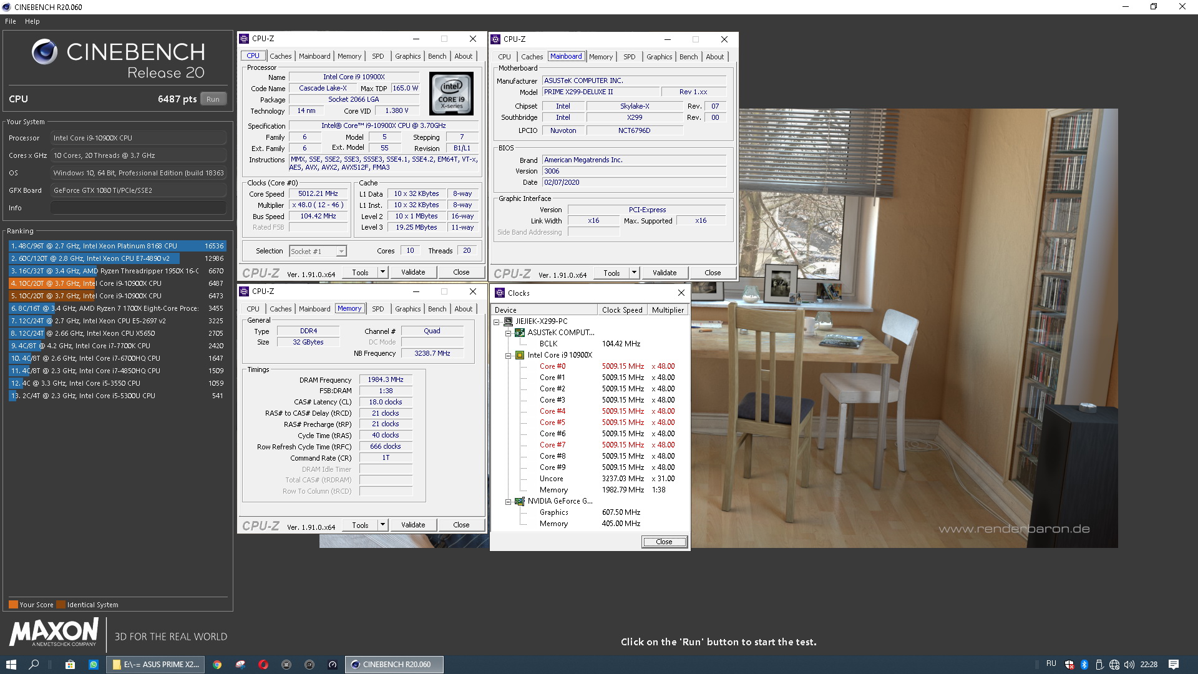1198x674 pixels.
Task: Click the network globe tray icon
Action: click(1114, 665)
